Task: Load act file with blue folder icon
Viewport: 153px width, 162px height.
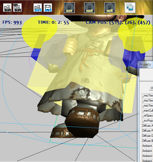Action: point(38,7)
